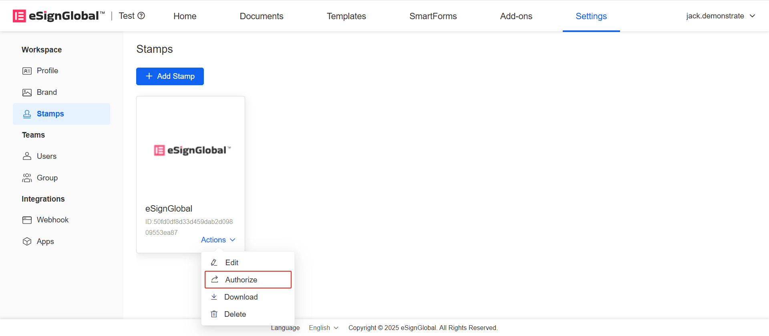This screenshot has height=336, width=769.
Task: Click the eSignGlobal stamp name text
Action: pyautogui.click(x=169, y=208)
